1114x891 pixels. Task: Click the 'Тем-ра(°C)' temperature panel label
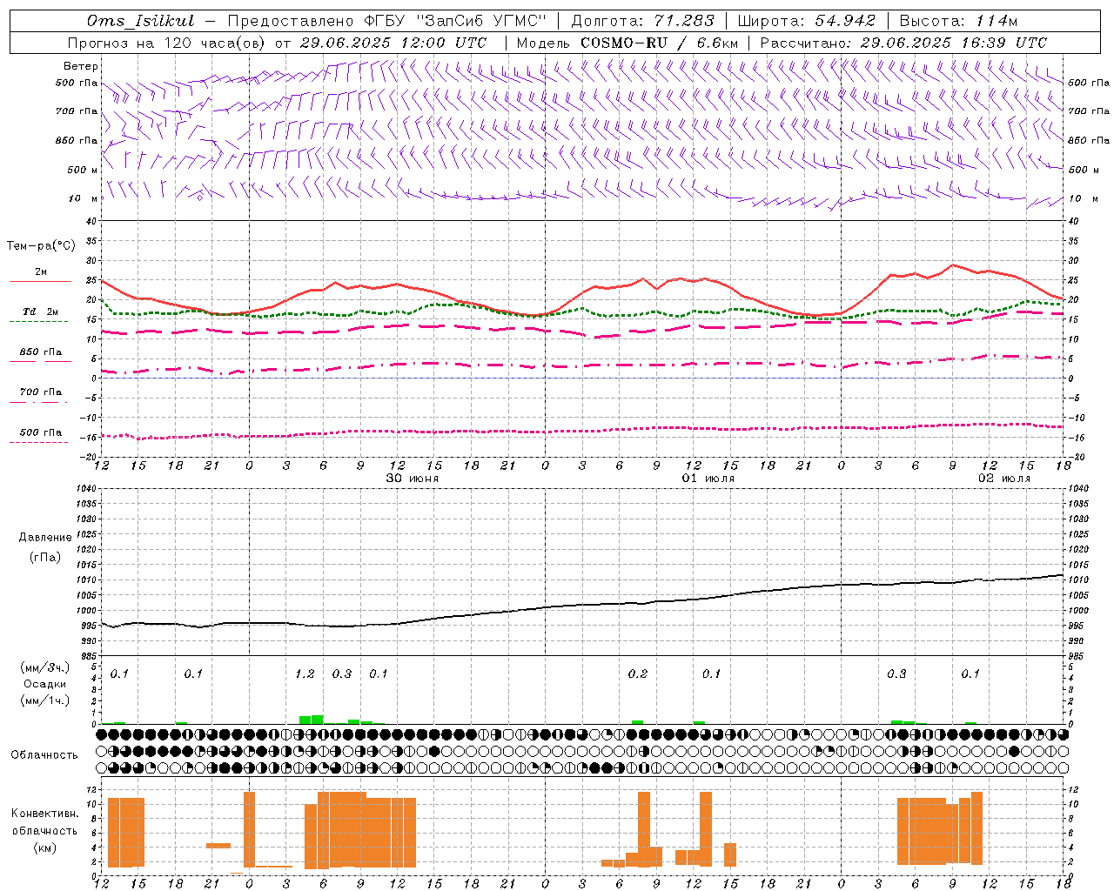[41, 246]
